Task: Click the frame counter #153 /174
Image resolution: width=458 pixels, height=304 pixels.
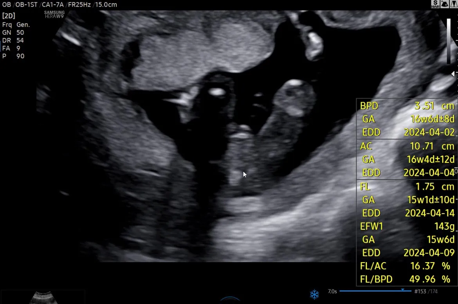Action: point(426,291)
